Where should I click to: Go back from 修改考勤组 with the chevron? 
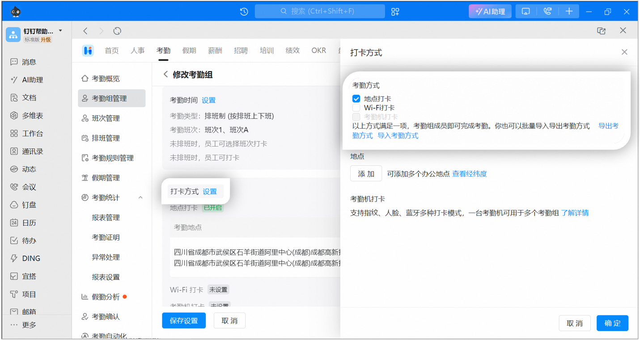pos(166,75)
